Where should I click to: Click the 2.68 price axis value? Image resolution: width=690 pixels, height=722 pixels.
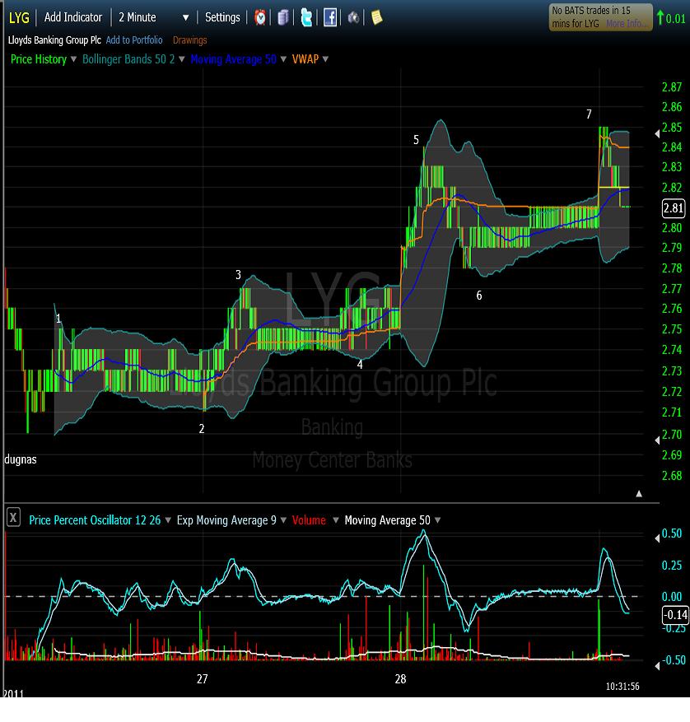coord(672,475)
